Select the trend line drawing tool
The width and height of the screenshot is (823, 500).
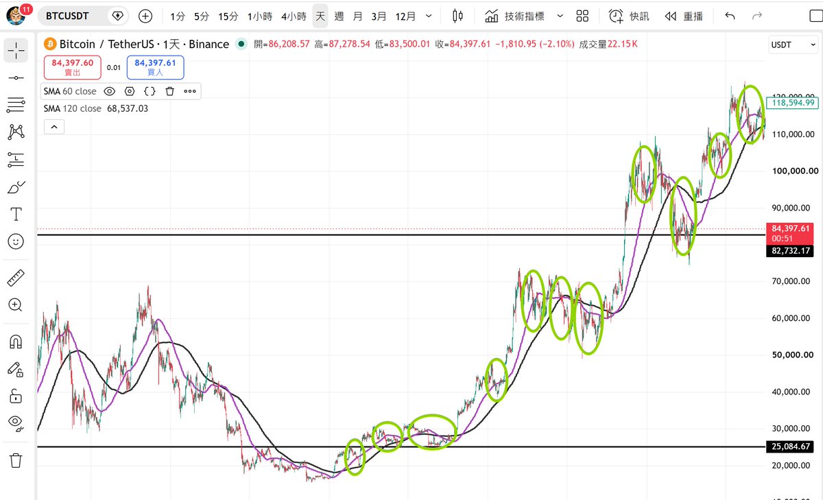[x=16, y=78]
